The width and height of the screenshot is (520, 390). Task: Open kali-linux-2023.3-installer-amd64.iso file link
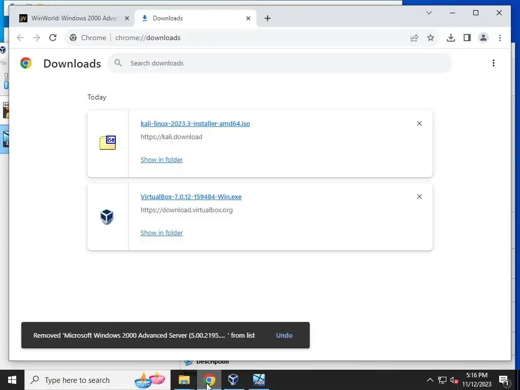(195, 124)
